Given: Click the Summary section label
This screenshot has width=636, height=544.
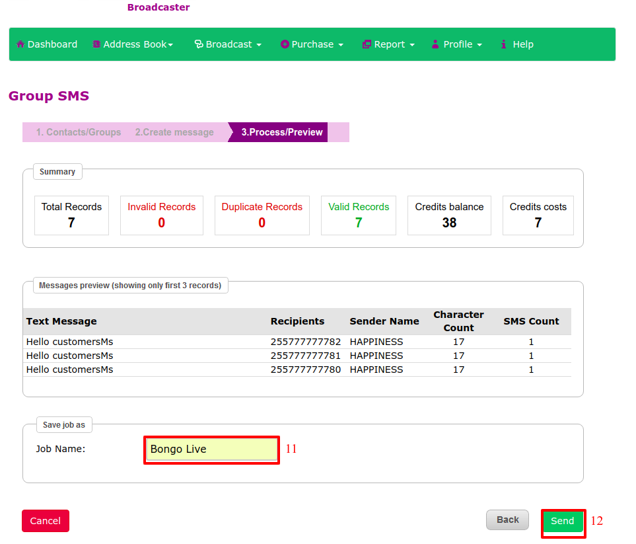Looking at the screenshot, I should pos(57,172).
